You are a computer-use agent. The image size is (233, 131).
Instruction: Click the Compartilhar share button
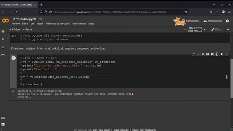[x=213, y=21]
